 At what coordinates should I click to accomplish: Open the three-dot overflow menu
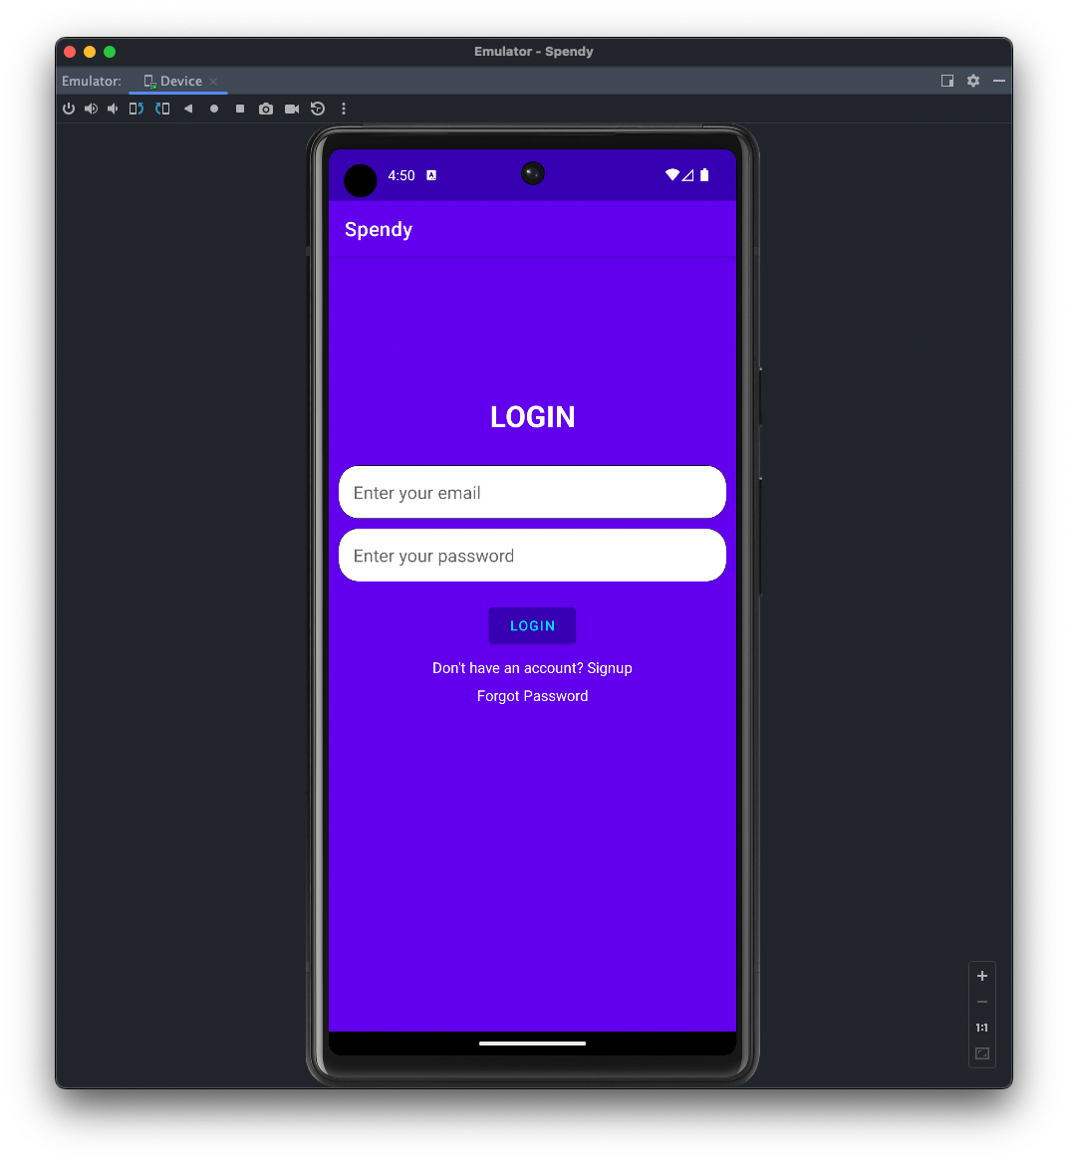[x=344, y=109]
